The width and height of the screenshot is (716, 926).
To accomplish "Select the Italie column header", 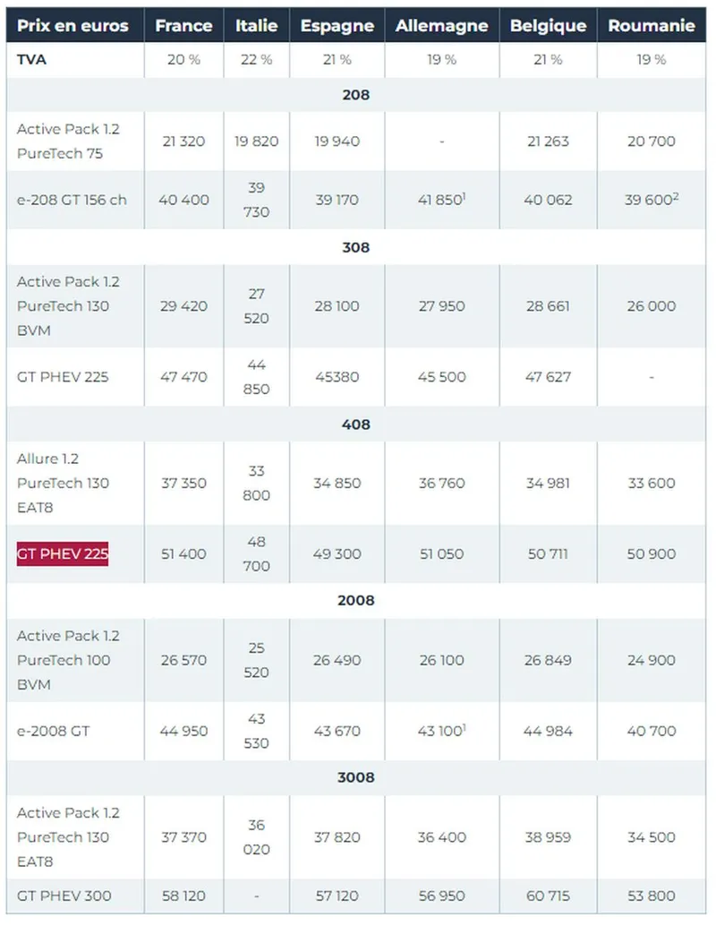I will 256,25.
